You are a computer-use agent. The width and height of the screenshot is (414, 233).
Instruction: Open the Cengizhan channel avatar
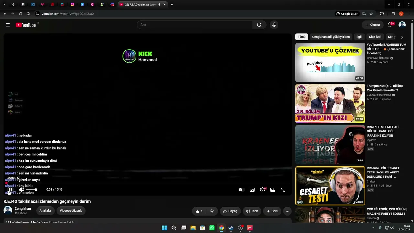tap(8, 211)
